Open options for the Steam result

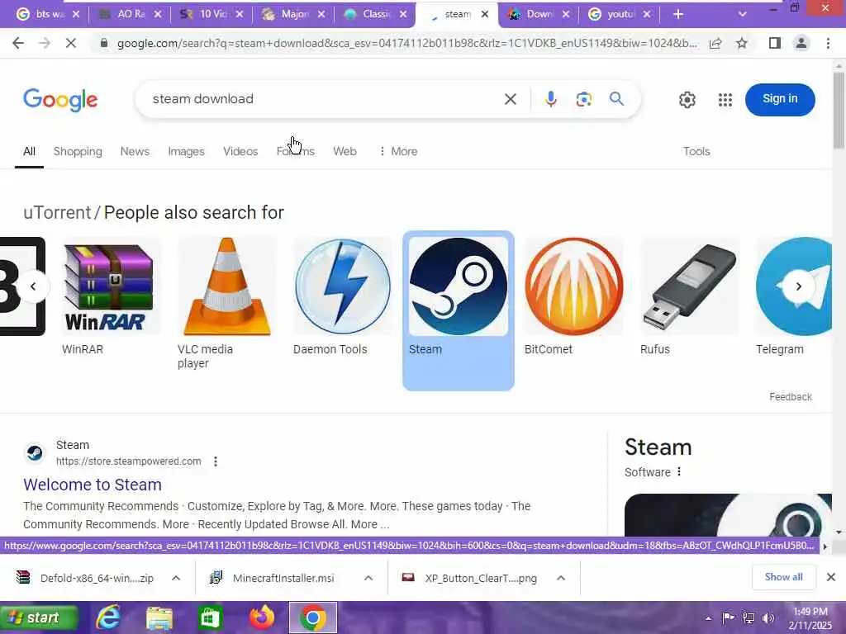216,461
